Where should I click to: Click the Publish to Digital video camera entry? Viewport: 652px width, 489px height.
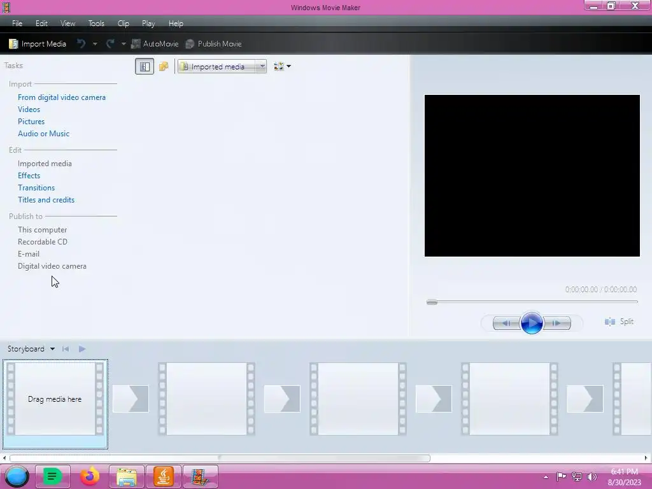point(52,266)
